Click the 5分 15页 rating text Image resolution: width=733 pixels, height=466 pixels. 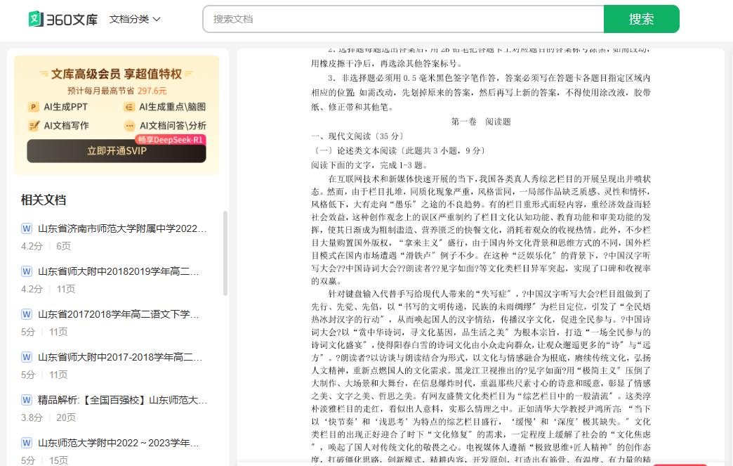44,460
